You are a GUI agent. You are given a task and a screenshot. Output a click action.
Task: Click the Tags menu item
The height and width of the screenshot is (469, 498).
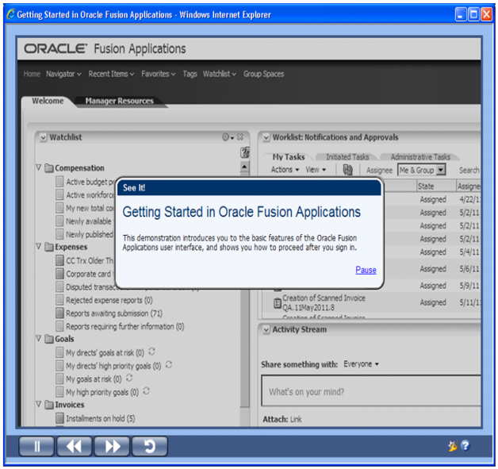tap(190, 74)
